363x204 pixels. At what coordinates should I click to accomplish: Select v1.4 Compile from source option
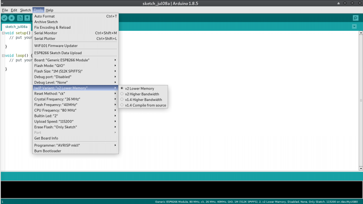click(143, 105)
